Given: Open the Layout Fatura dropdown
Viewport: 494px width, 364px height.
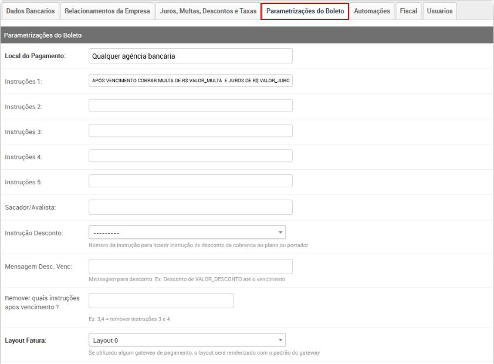Looking at the screenshot, I should tap(187, 340).
